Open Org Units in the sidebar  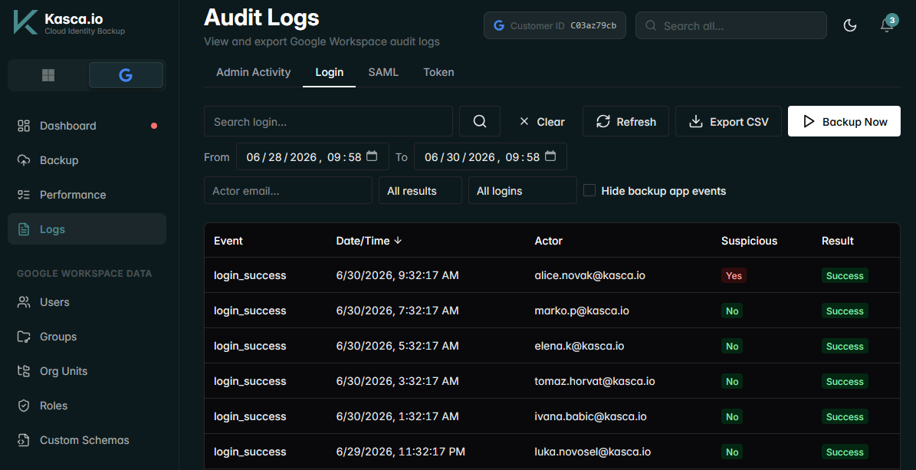pyautogui.click(x=87, y=371)
